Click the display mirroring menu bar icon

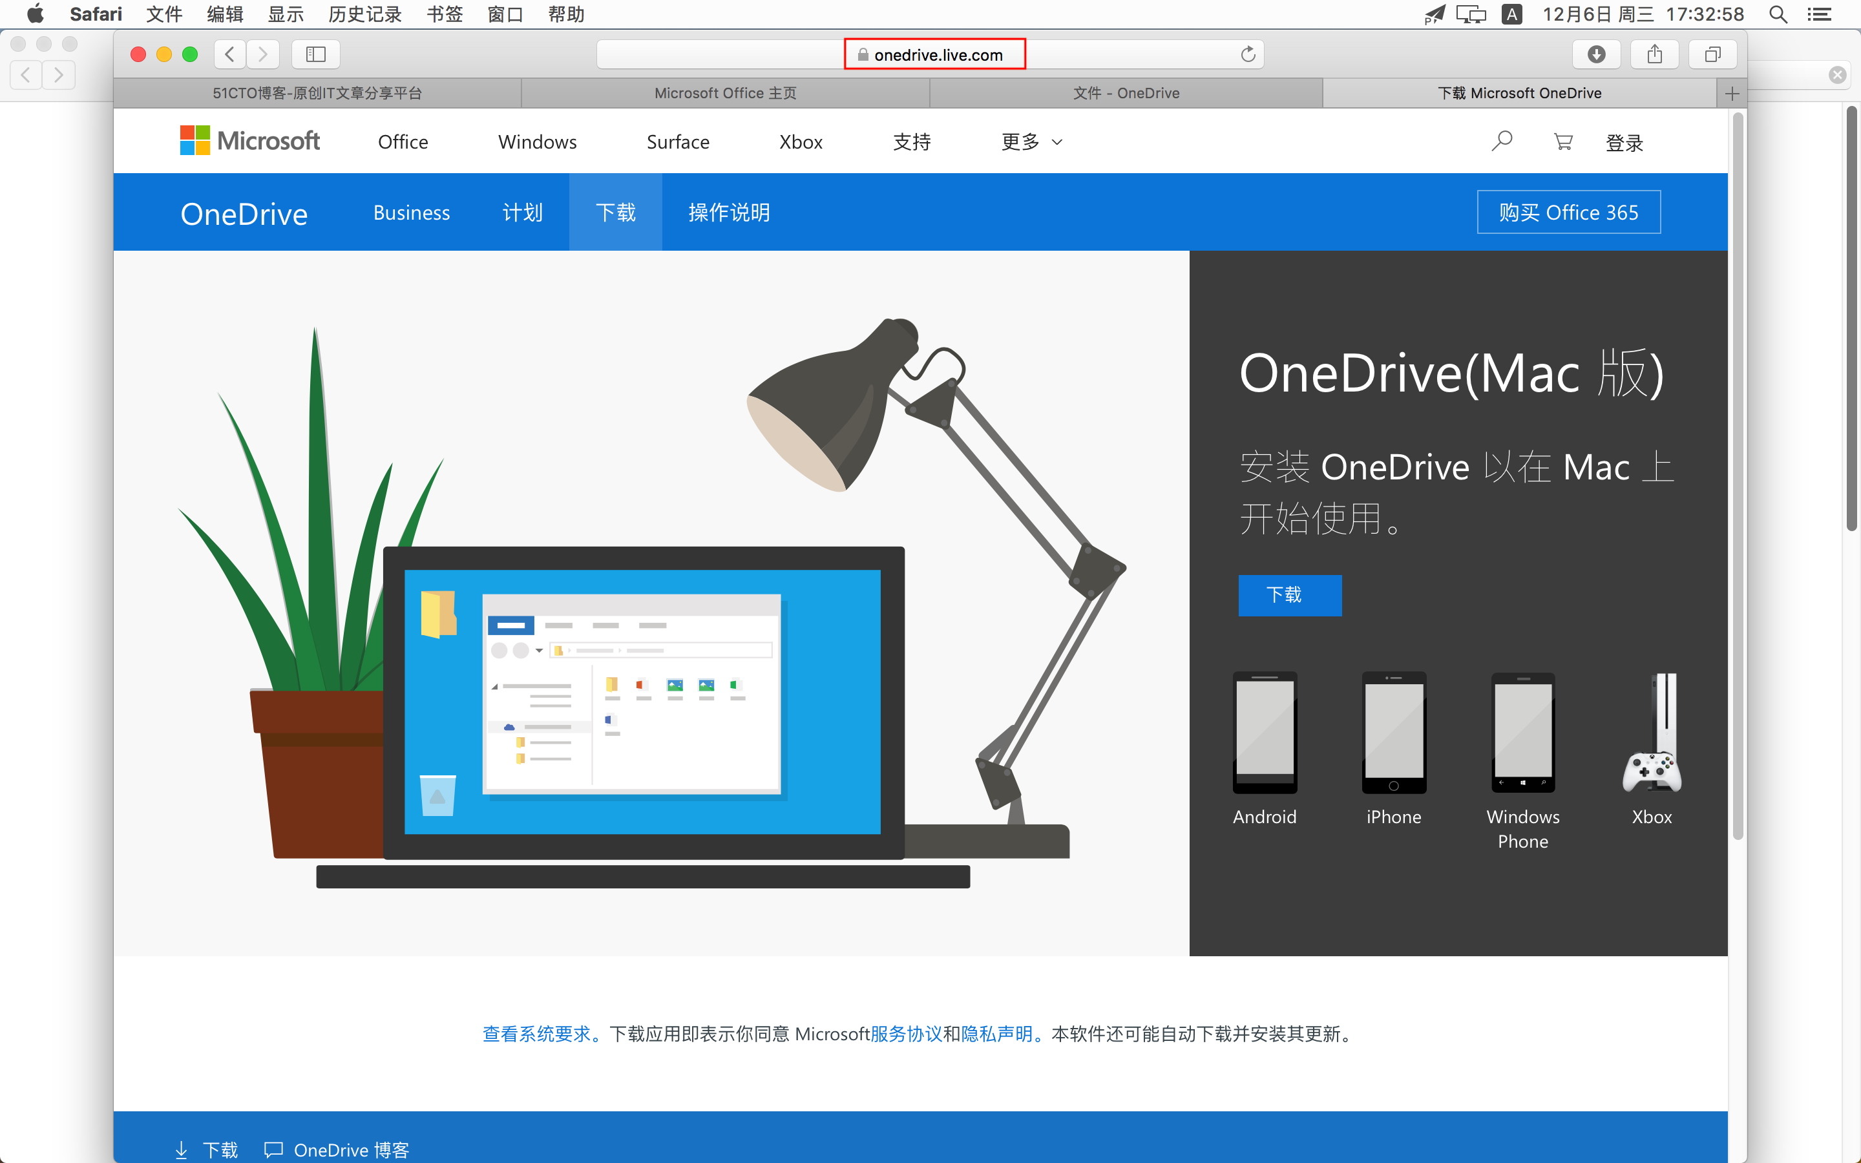[1470, 14]
